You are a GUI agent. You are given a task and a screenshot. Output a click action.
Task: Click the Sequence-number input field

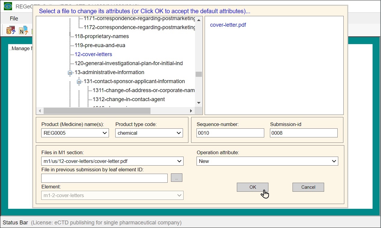[x=230, y=133]
